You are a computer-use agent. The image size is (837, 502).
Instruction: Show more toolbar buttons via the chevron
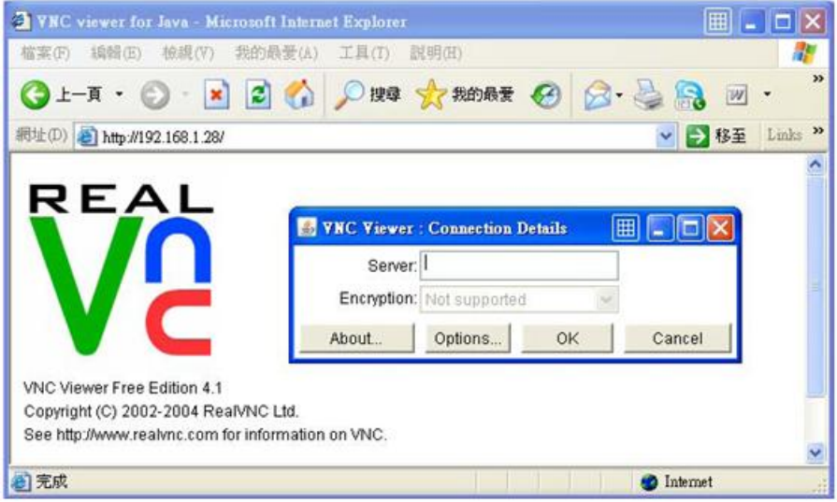tap(817, 79)
